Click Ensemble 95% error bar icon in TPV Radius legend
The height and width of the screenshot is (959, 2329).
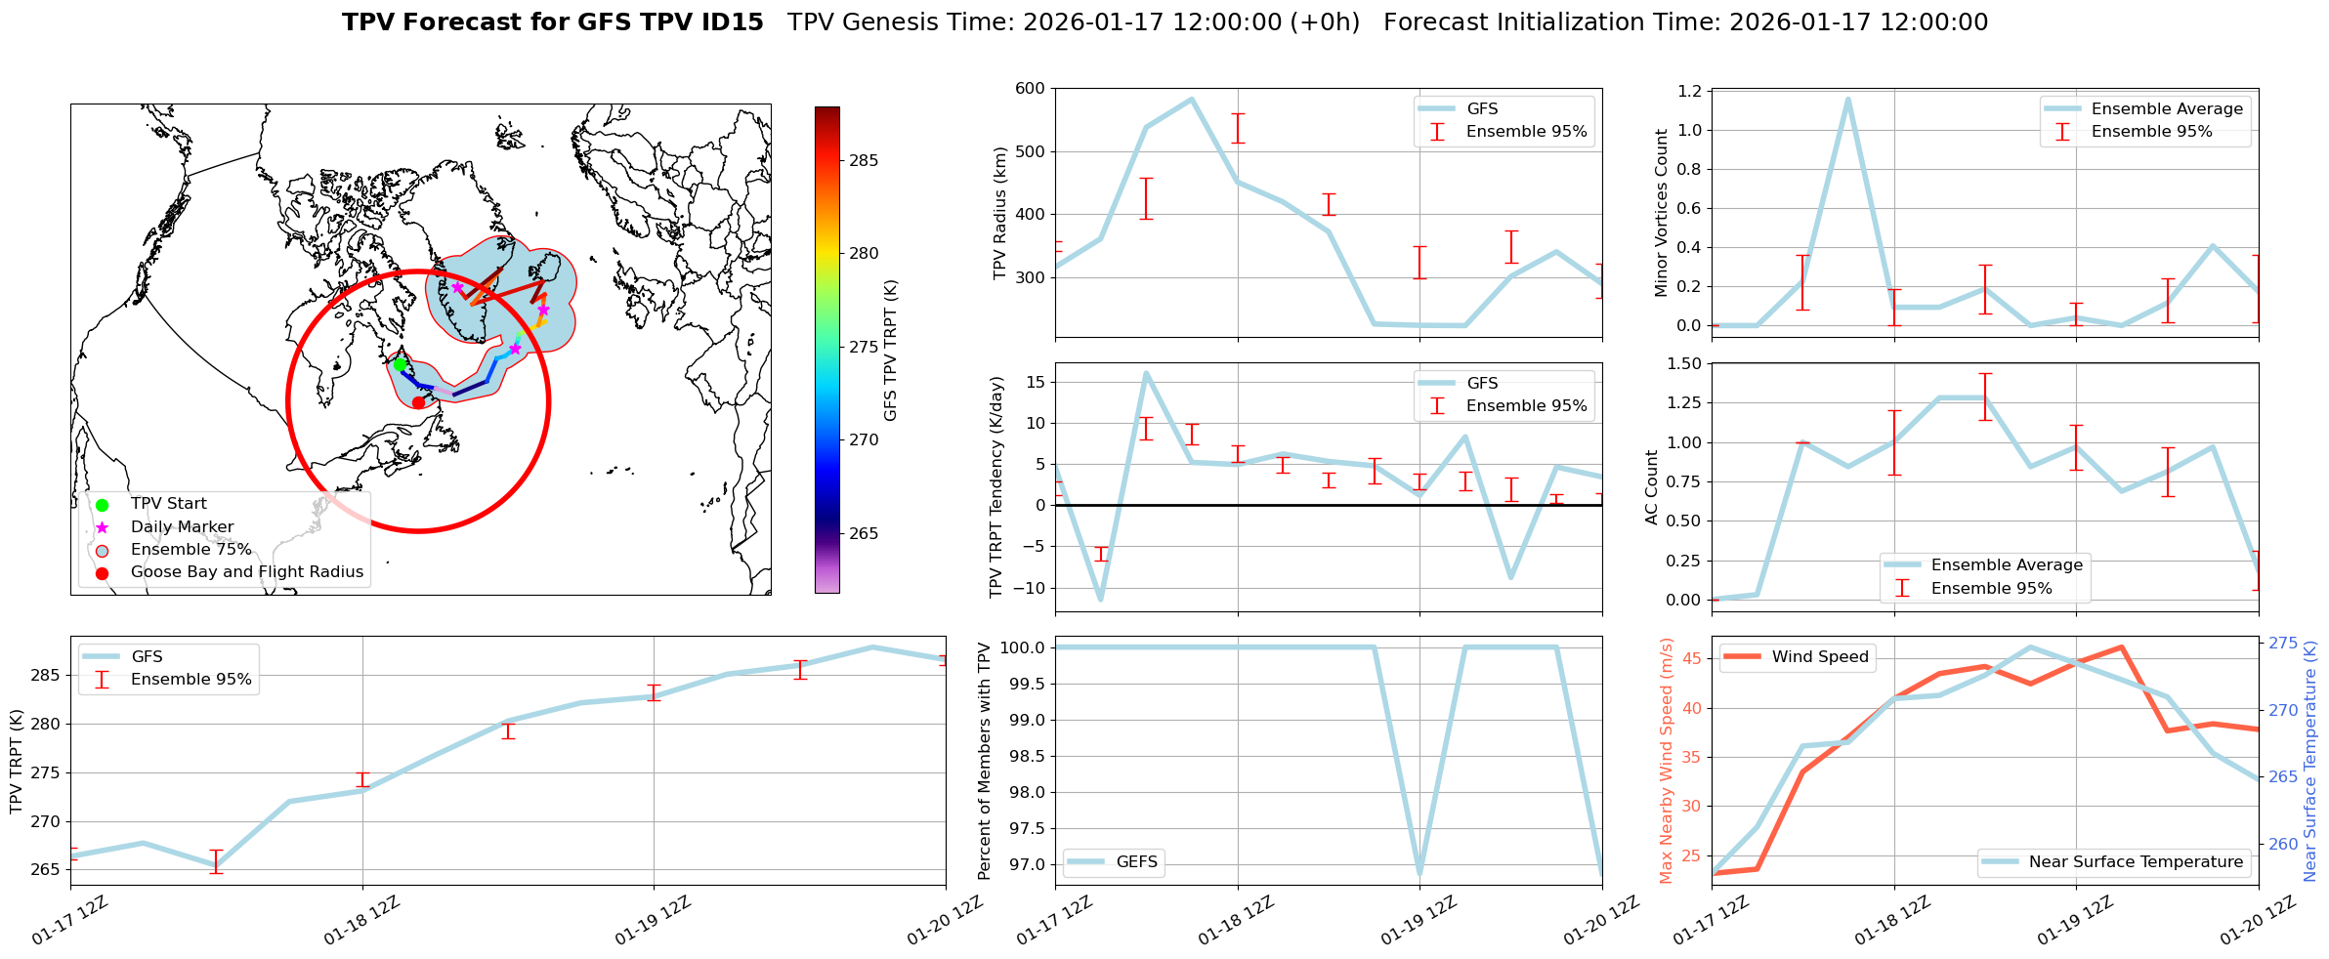1437,132
